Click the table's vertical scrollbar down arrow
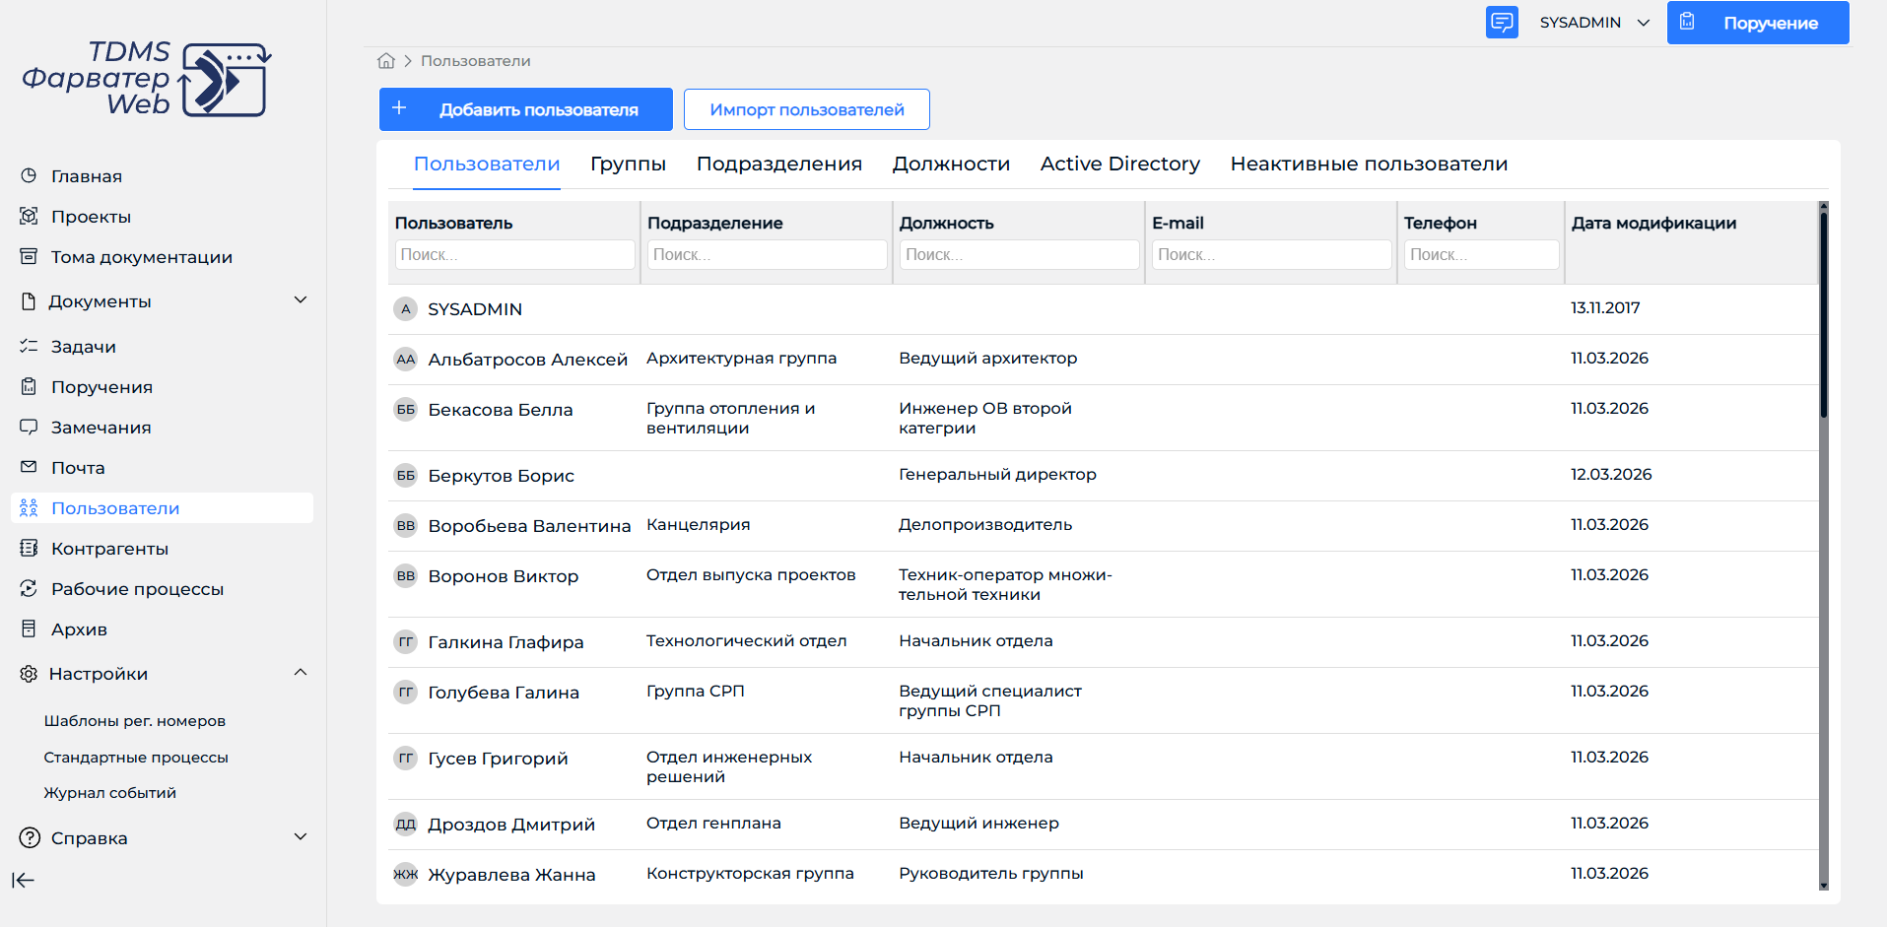The image size is (1887, 927). (x=1823, y=885)
